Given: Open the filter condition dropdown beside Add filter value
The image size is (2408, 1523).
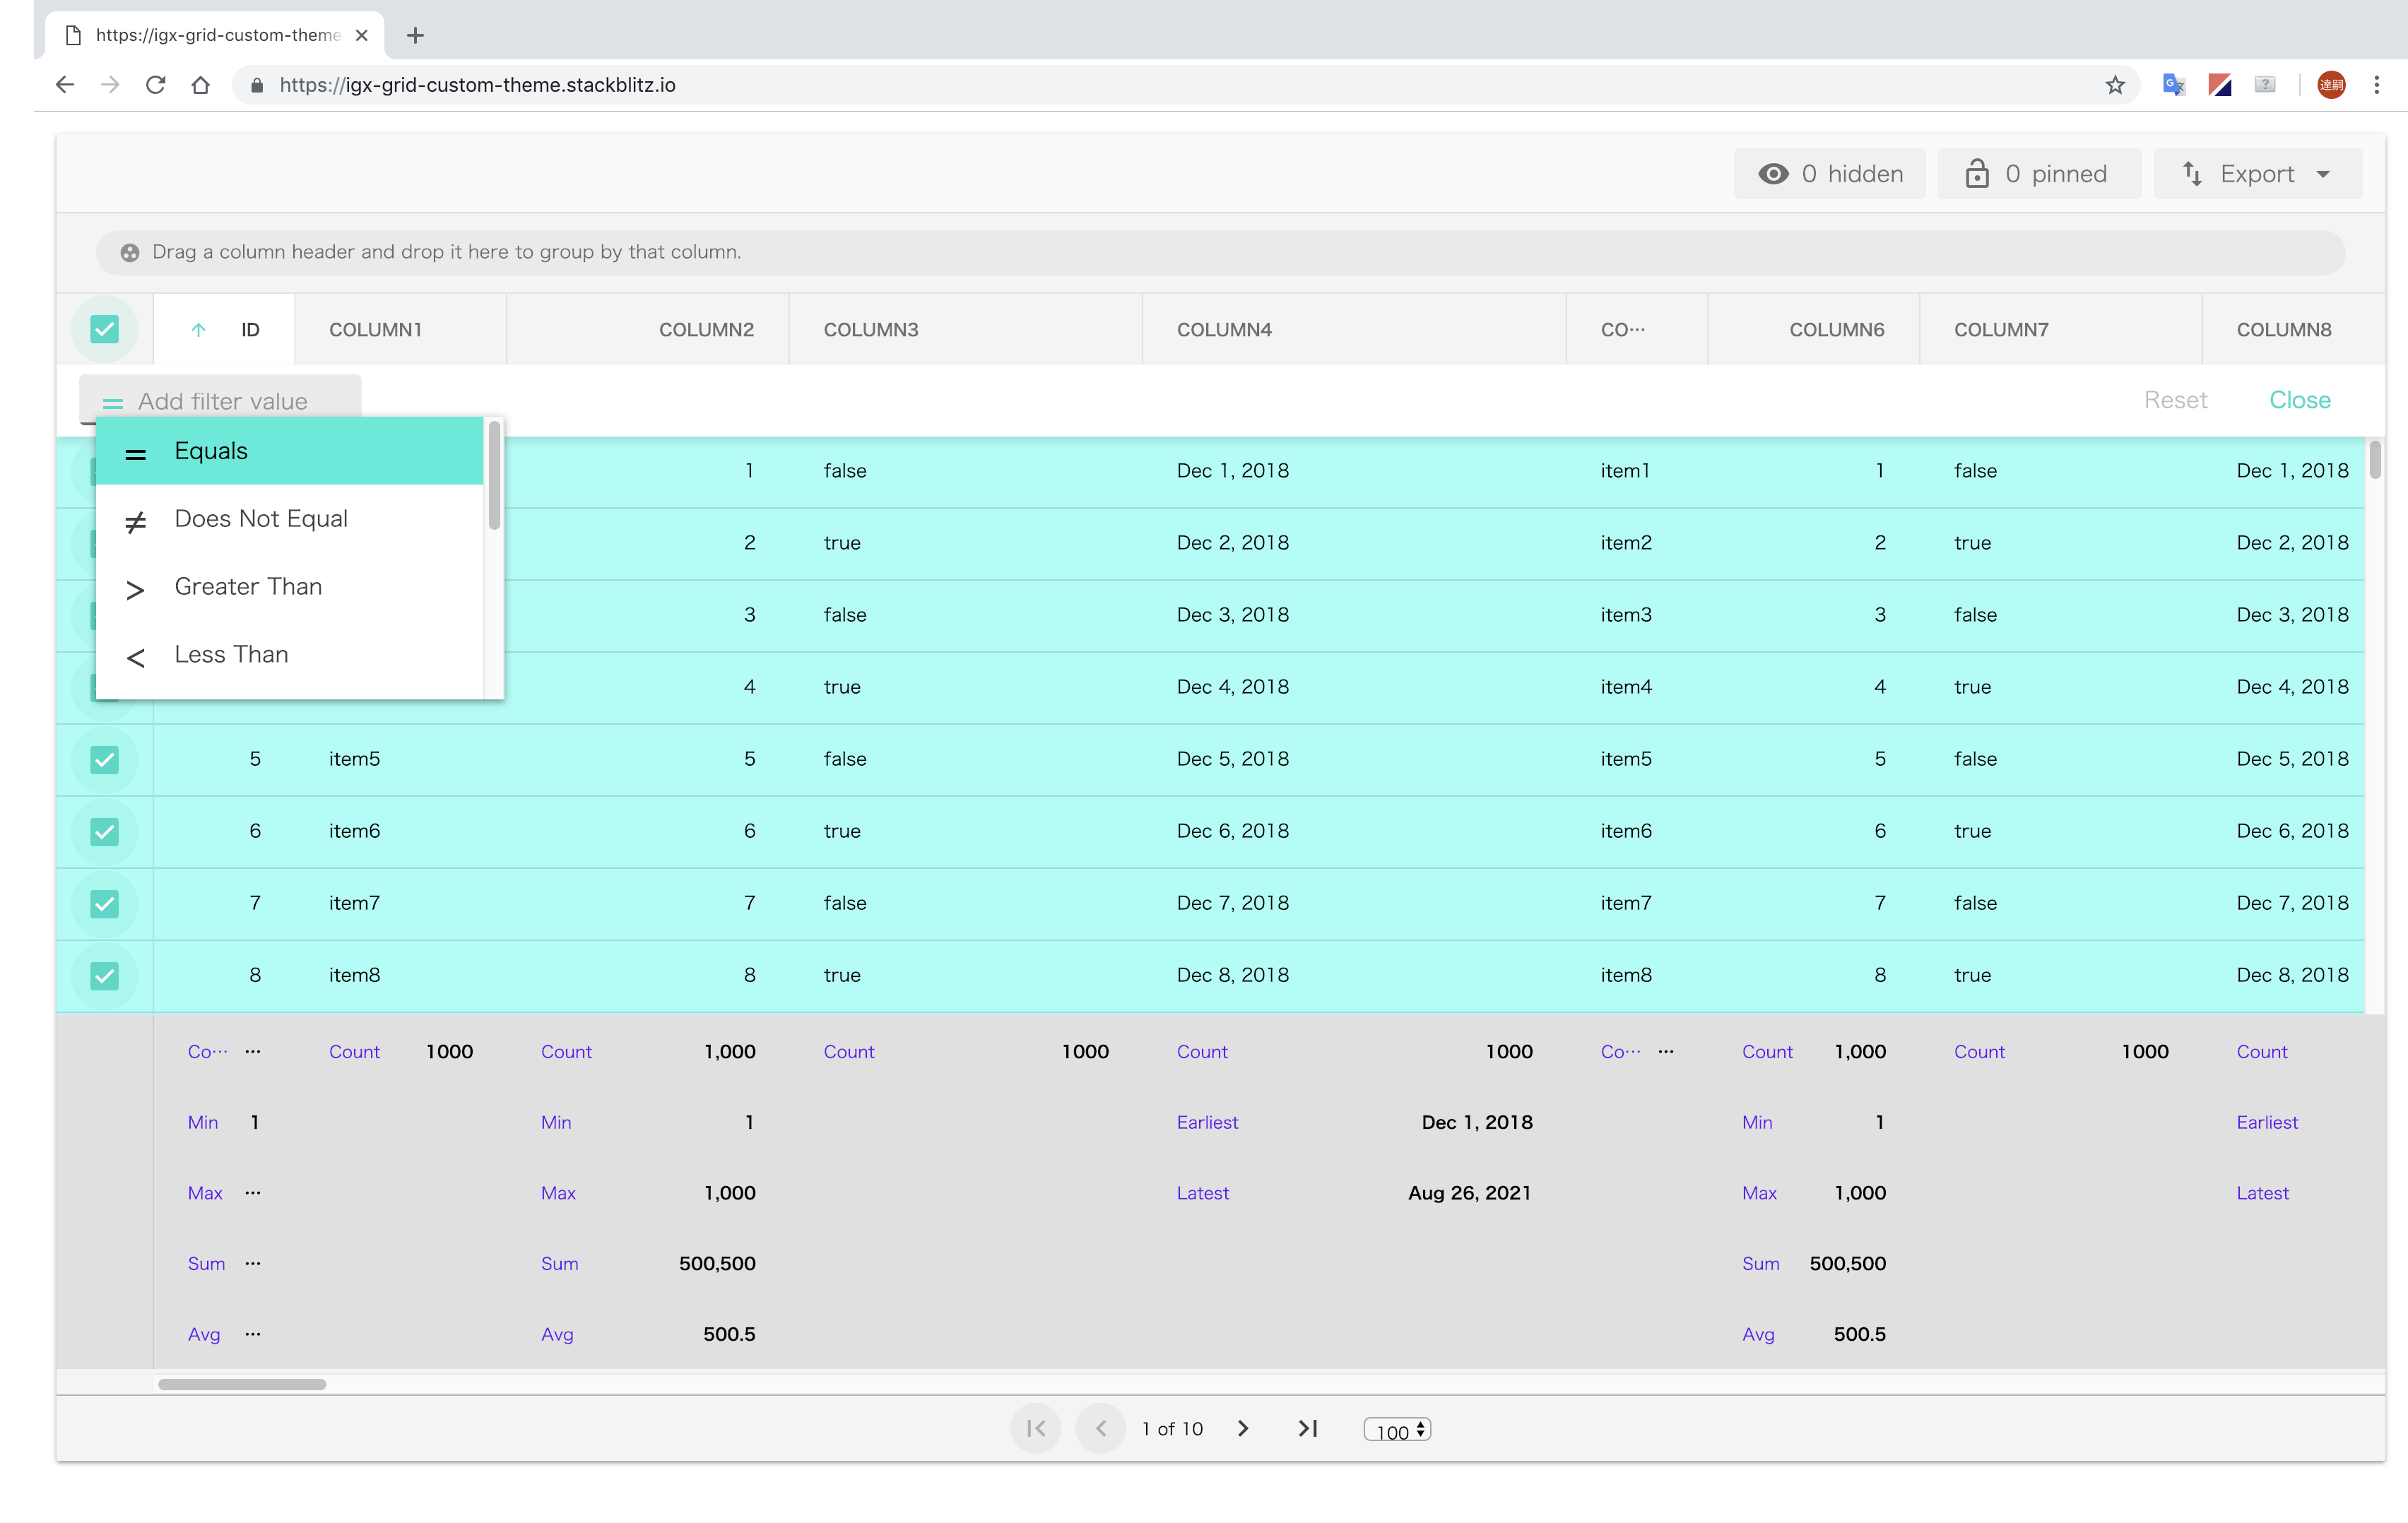Looking at the screenshot, I should (113, 402).
